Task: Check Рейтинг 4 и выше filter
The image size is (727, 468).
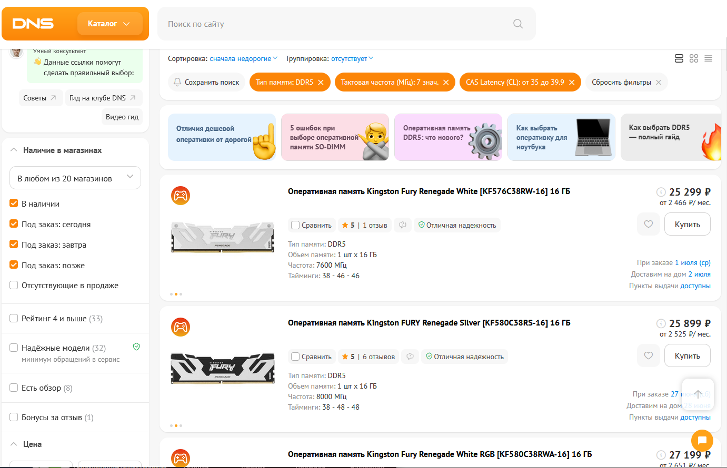Action: (14, 318)
